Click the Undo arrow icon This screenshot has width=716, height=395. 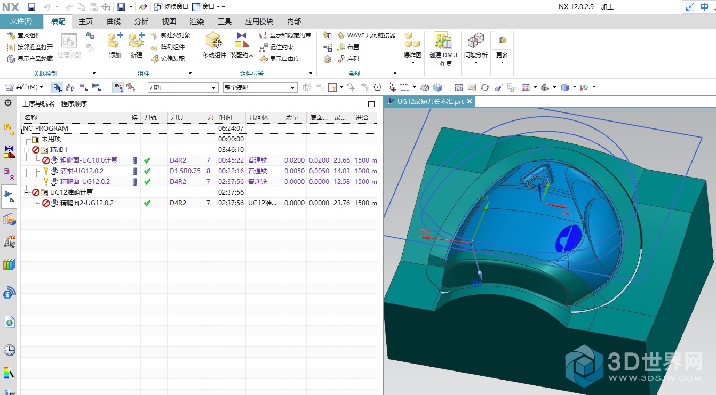click(x=47, y=7)
